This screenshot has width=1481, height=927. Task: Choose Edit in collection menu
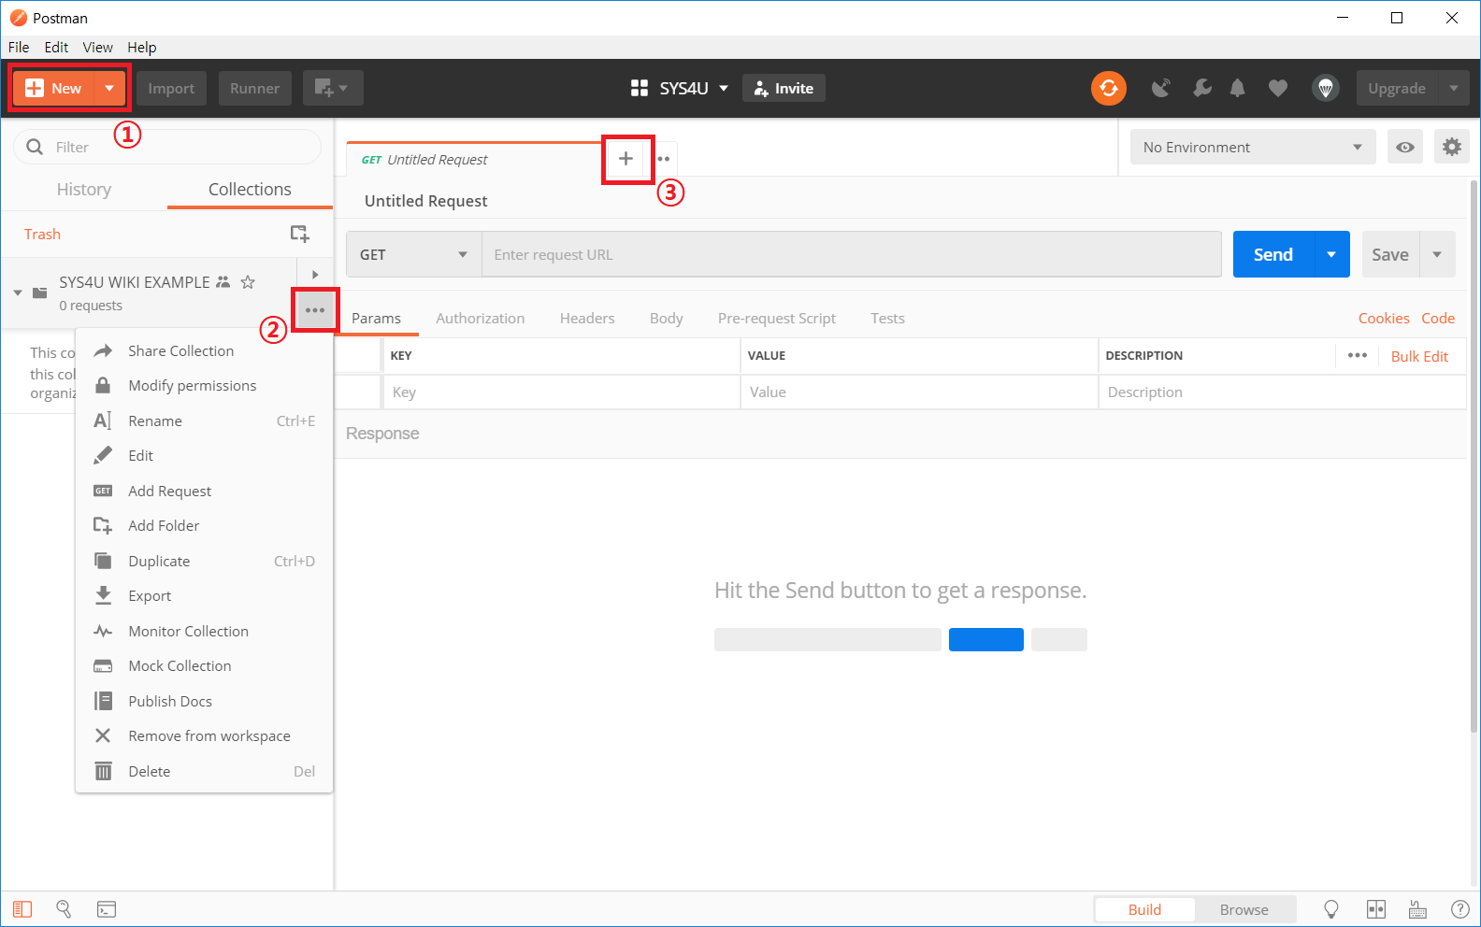pyautogui.click(x=204, y=455)
